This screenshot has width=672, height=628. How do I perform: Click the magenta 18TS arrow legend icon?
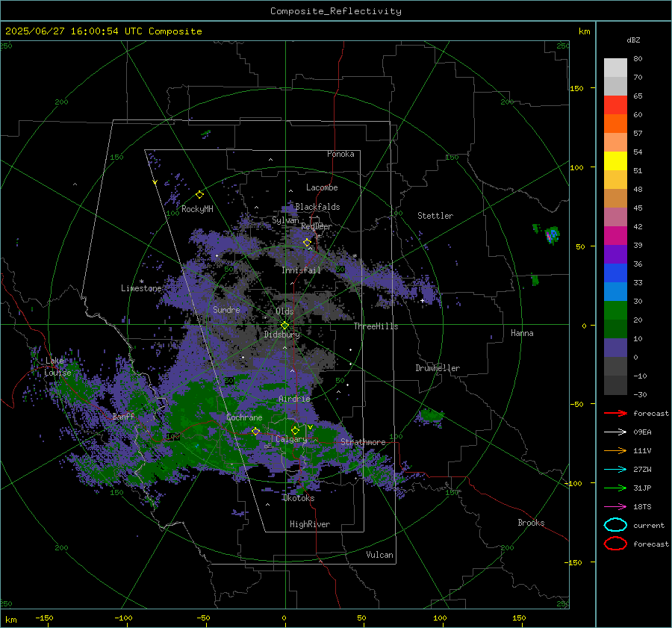[x=615, y=507]
